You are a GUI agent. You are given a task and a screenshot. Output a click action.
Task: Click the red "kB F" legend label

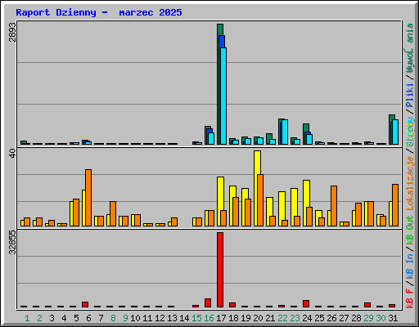click(x=410, y=298)
